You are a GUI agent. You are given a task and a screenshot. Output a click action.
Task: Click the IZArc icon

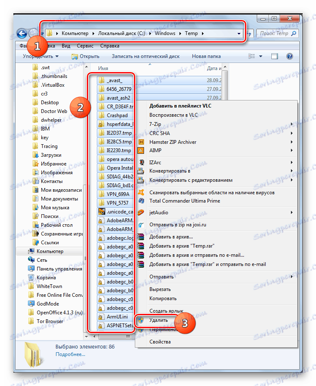(x=142, y=163)
